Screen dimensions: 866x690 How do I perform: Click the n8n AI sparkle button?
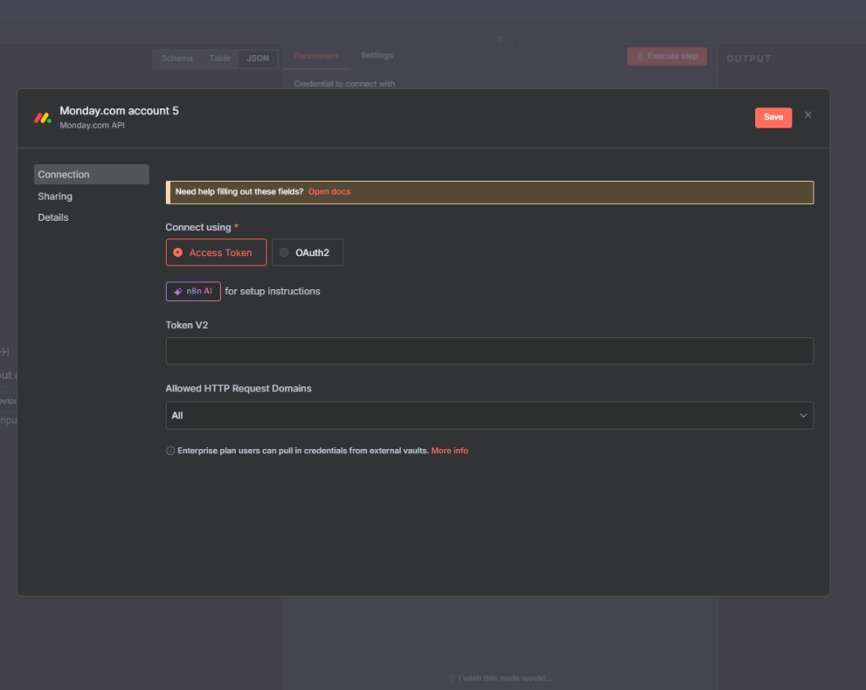(x=193, y=291)
